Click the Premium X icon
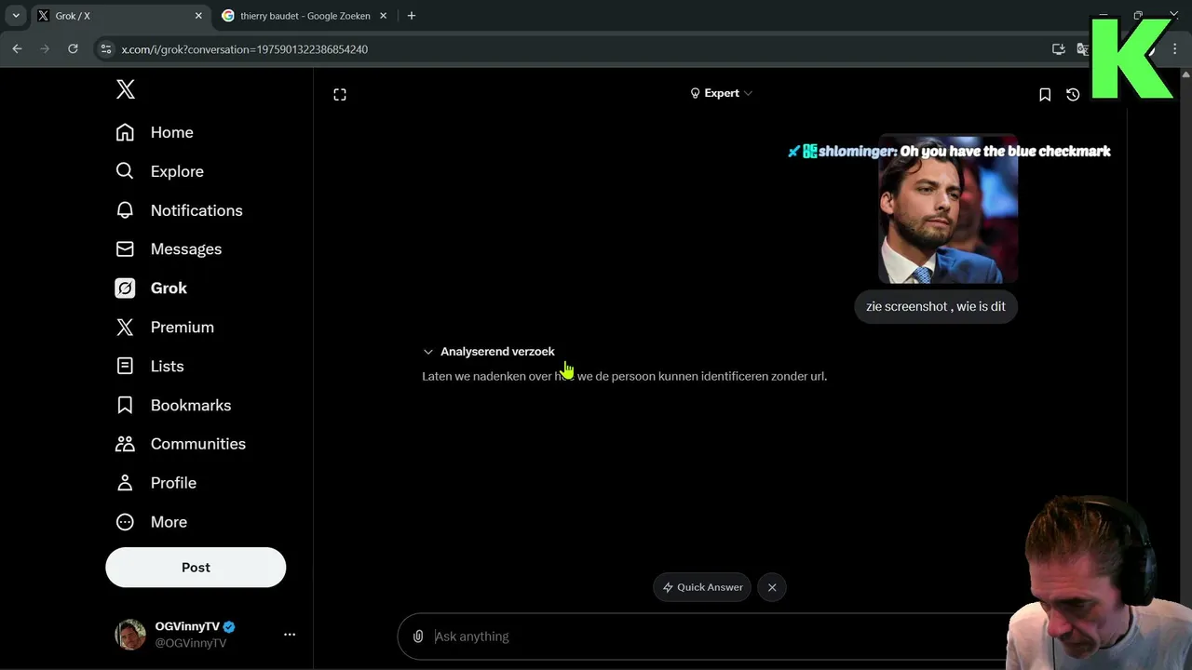This screenshot has height=670, width=1192. (125, 328)
